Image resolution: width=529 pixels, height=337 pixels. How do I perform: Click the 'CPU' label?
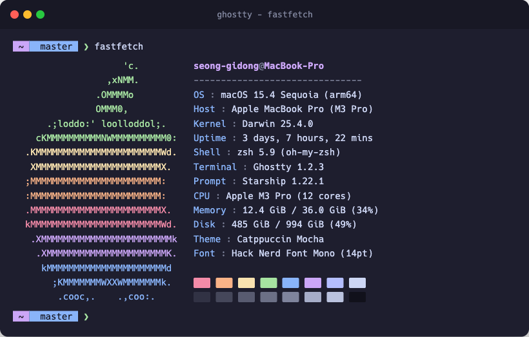click(201, 196)
